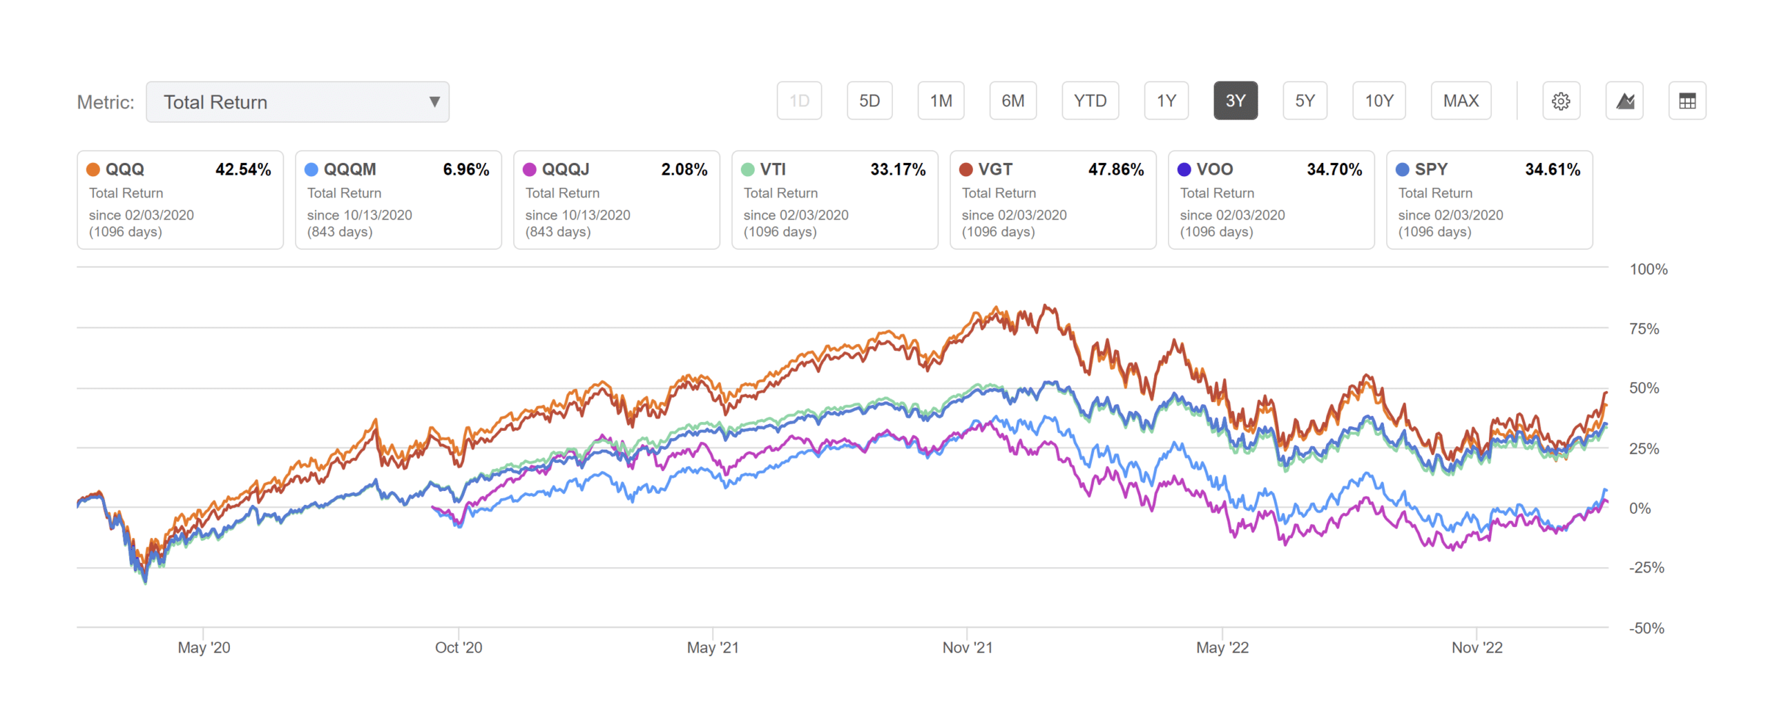Image resolution: width=1768 pixels, height=728 pixels.
Task: Click the VTI summary card
Action: pos(834,200)
